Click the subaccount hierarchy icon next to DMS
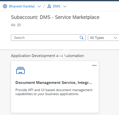 (49, 6)
